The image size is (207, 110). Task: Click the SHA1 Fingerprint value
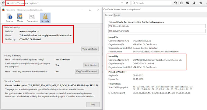pyautogui.click(x=162, y=93)
